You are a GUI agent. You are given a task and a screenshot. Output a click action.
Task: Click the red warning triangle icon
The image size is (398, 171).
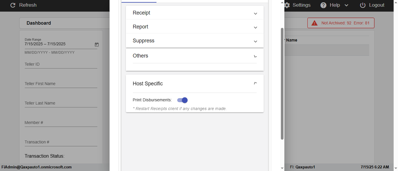(x=314, y=23)
